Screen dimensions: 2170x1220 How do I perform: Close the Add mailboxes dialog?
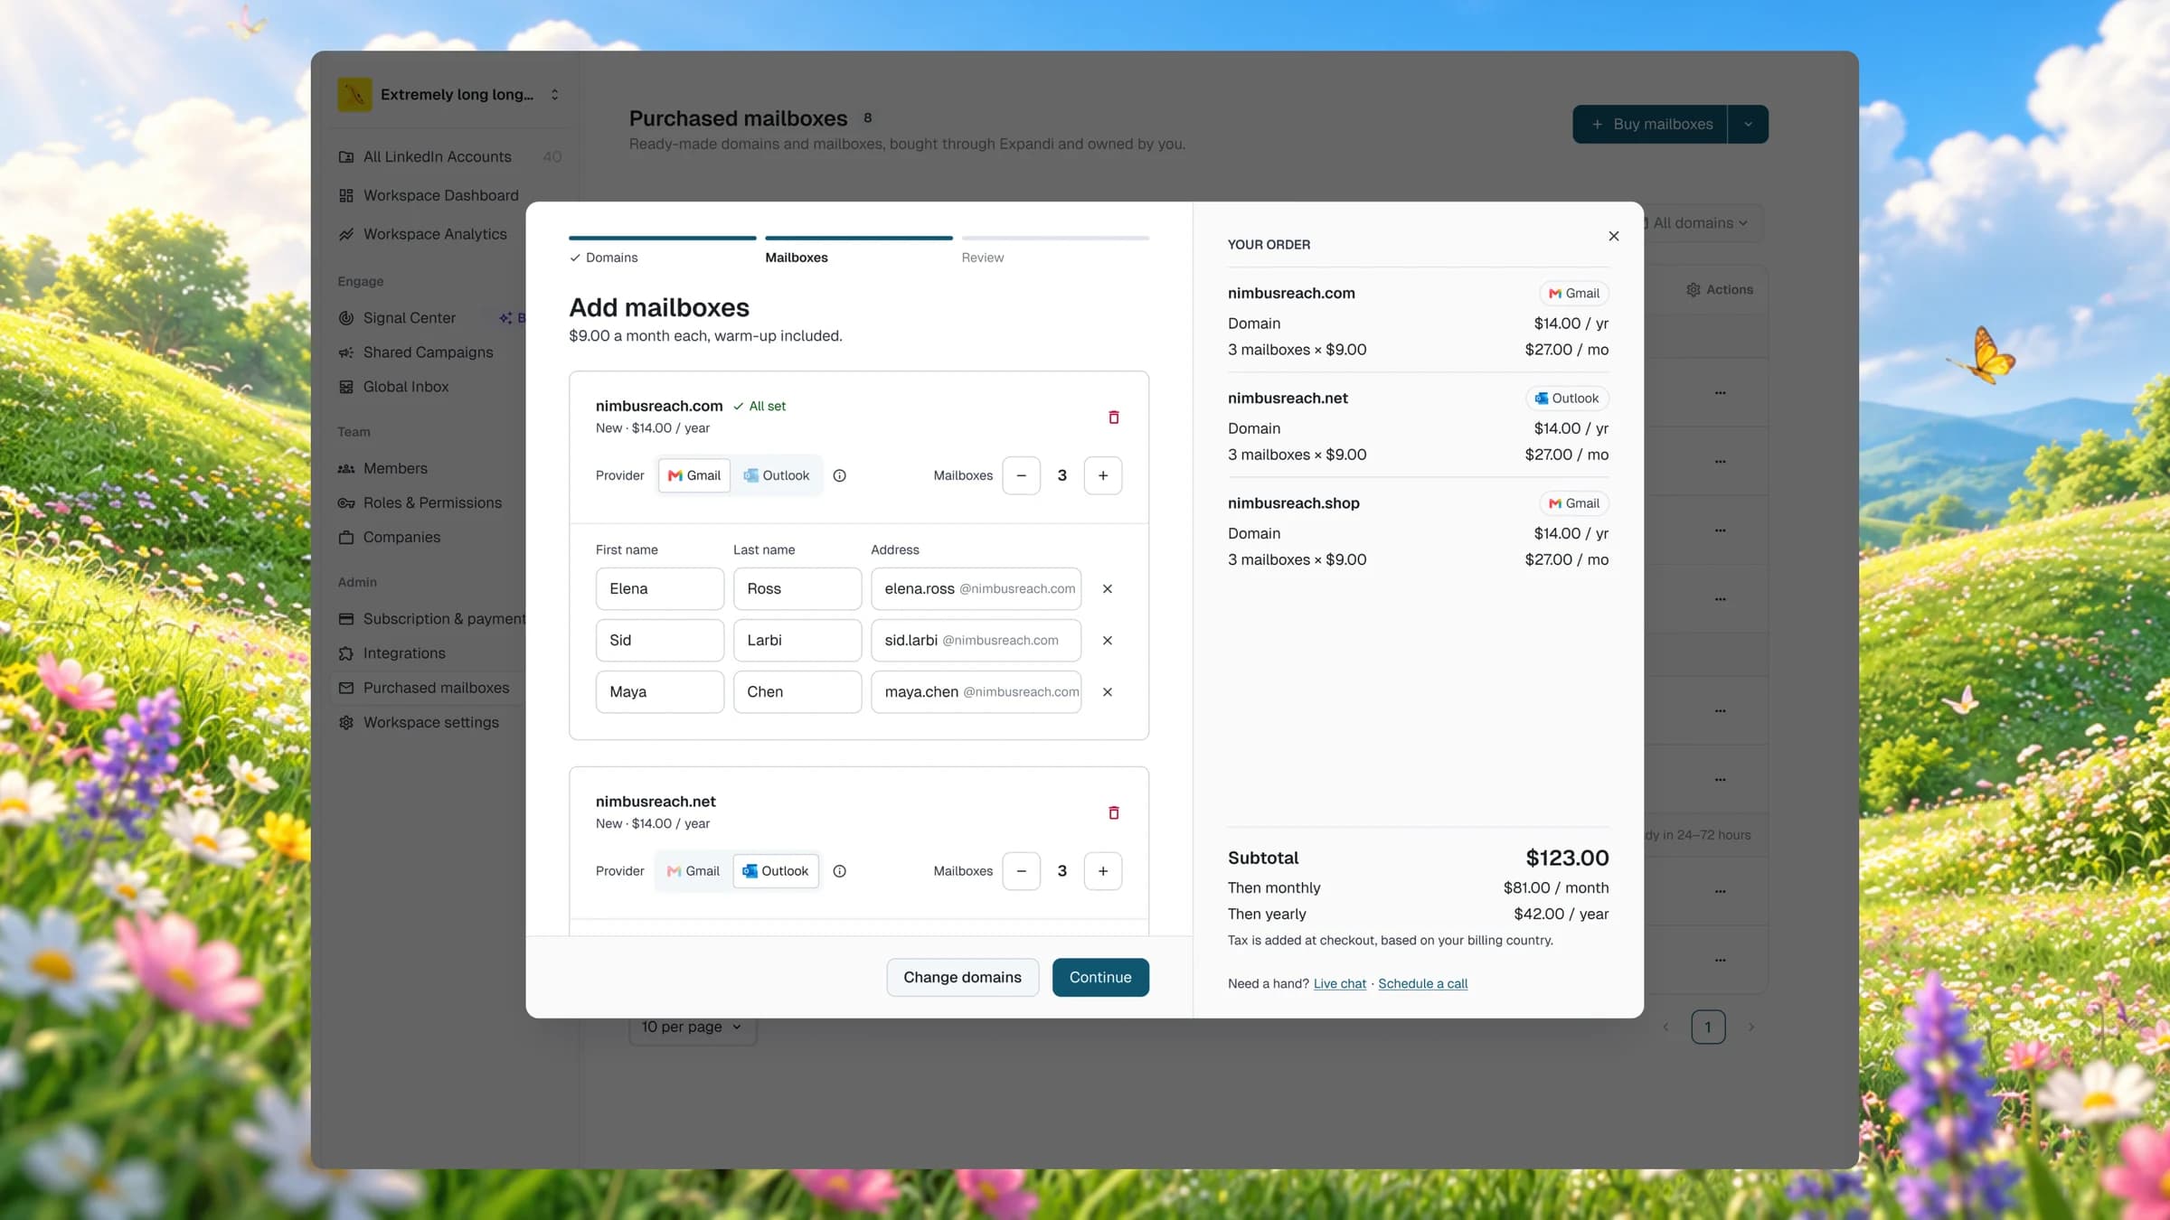1614,236
